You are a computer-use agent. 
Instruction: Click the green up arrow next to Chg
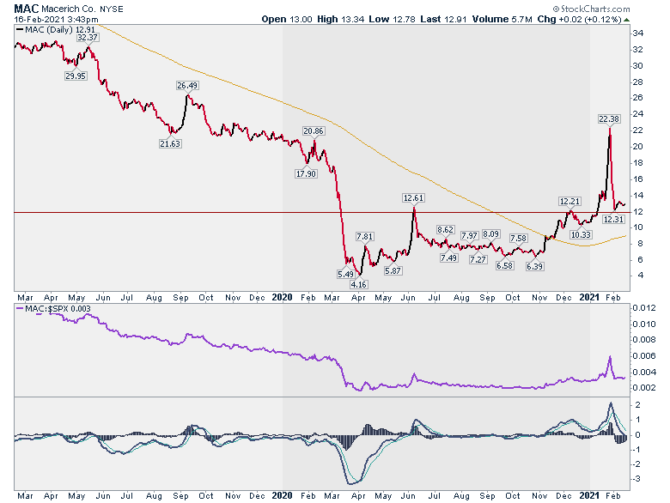[x=626, y=20]
